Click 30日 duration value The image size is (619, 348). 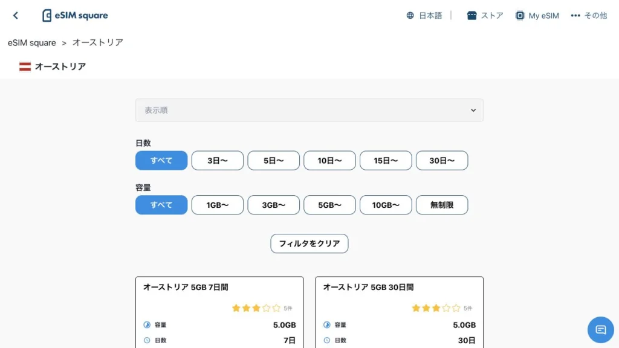[467, 340]
